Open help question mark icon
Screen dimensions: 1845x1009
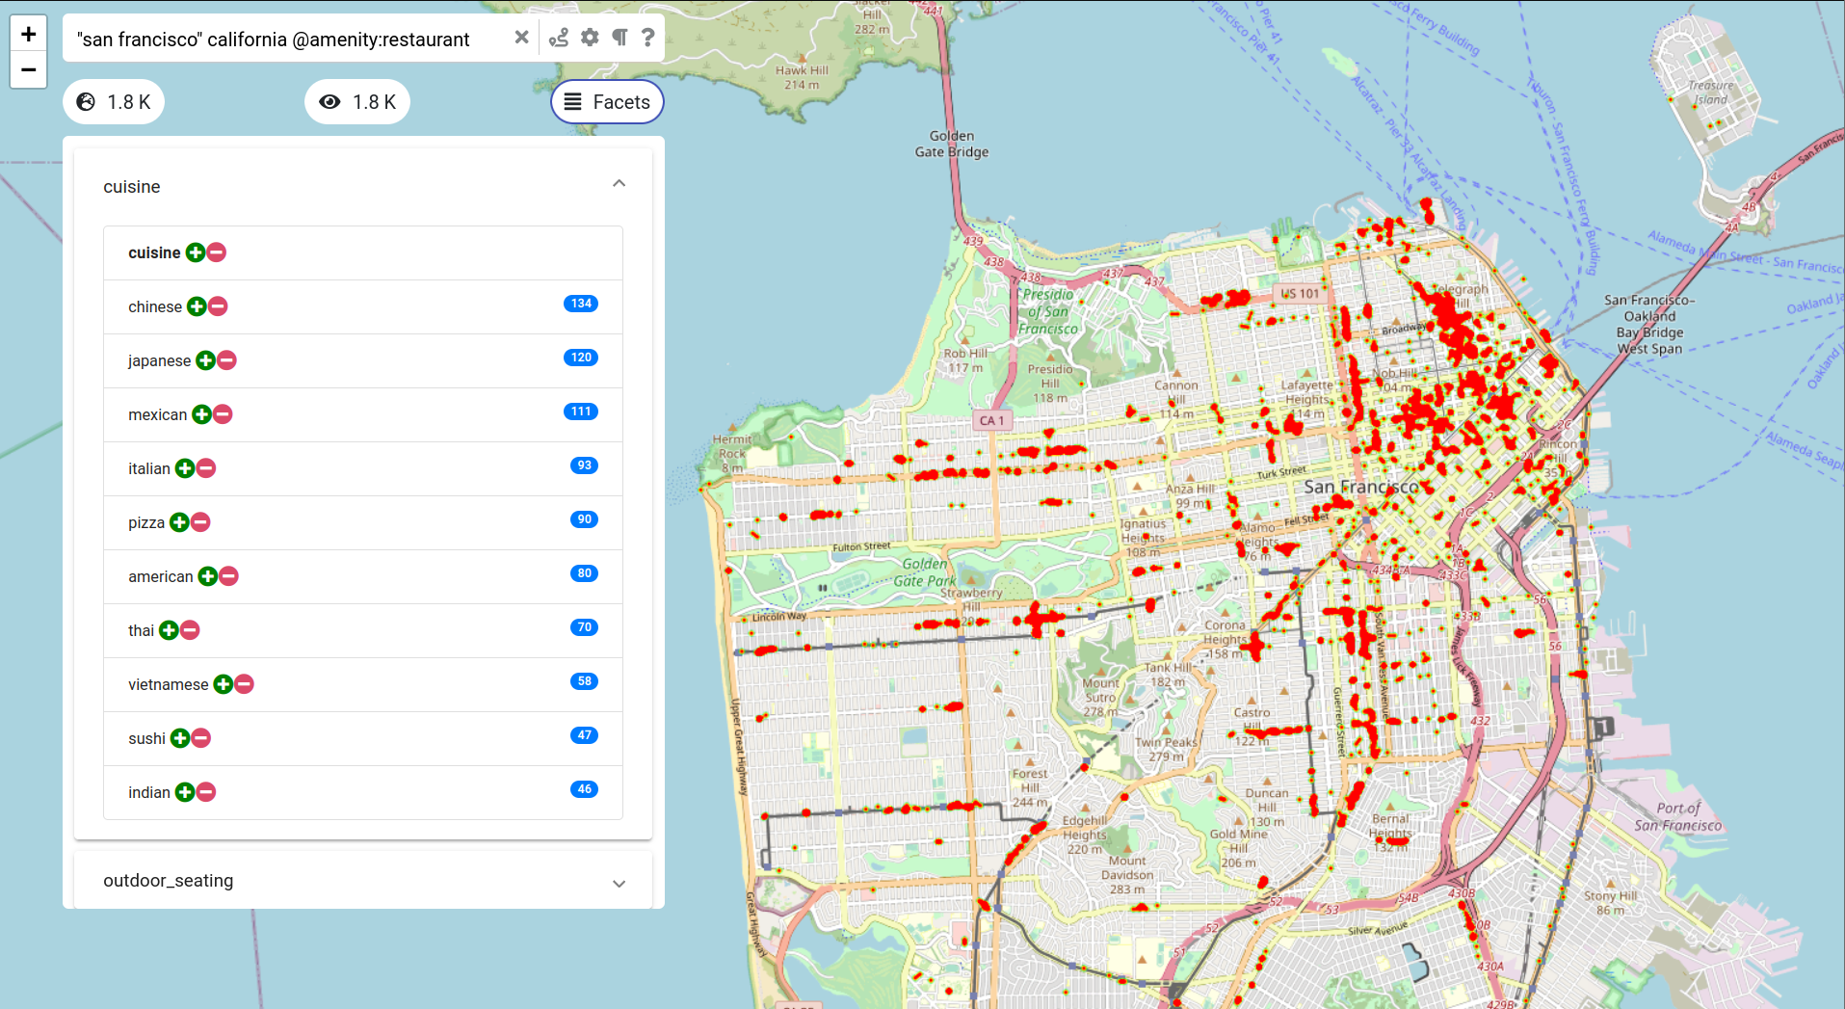click(x=648, y=38)
